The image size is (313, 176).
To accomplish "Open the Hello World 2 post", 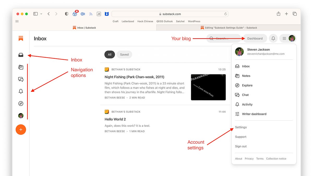I will 115,119.
